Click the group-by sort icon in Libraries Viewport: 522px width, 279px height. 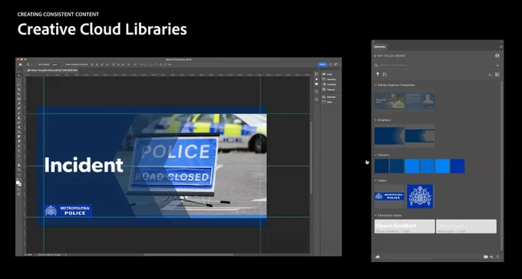click(385, 74)
